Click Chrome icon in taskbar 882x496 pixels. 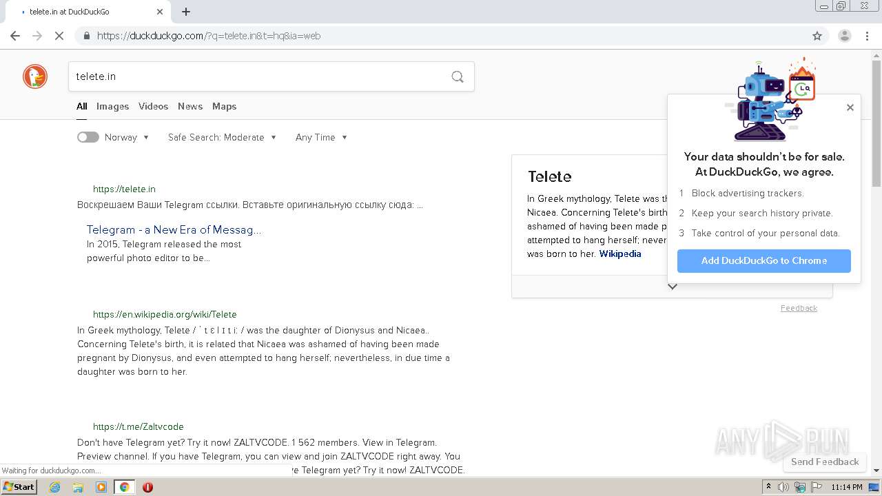[124, 487]
